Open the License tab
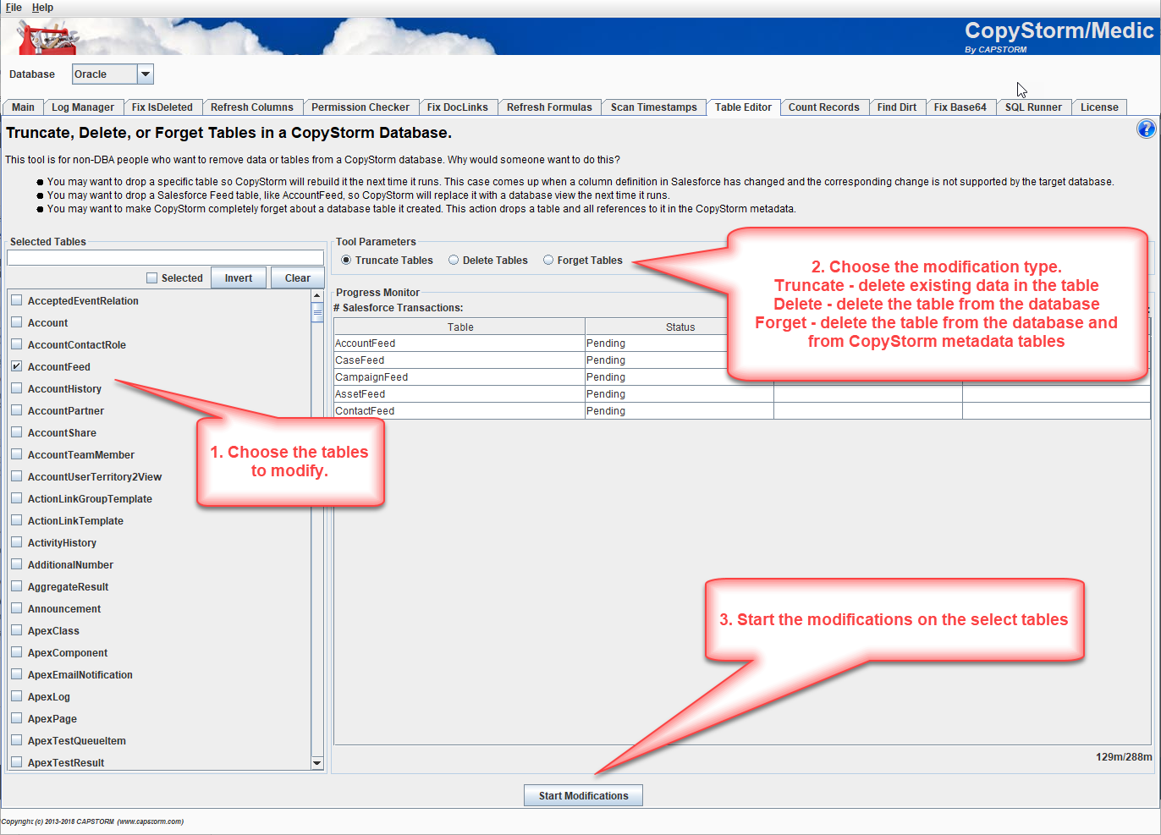The width and height of the screenshot is (1161, 835). [1099, 107]
